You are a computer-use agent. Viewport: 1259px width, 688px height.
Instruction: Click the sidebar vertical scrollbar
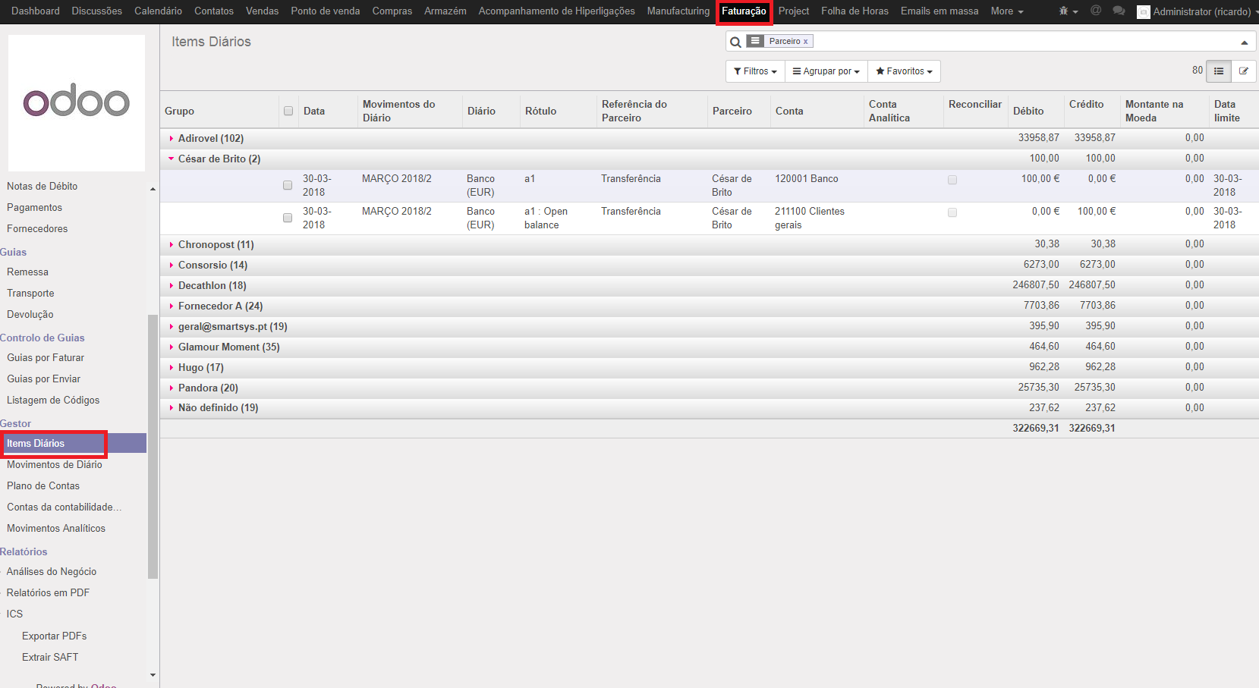pyautogui.click(x=153, y=446)
